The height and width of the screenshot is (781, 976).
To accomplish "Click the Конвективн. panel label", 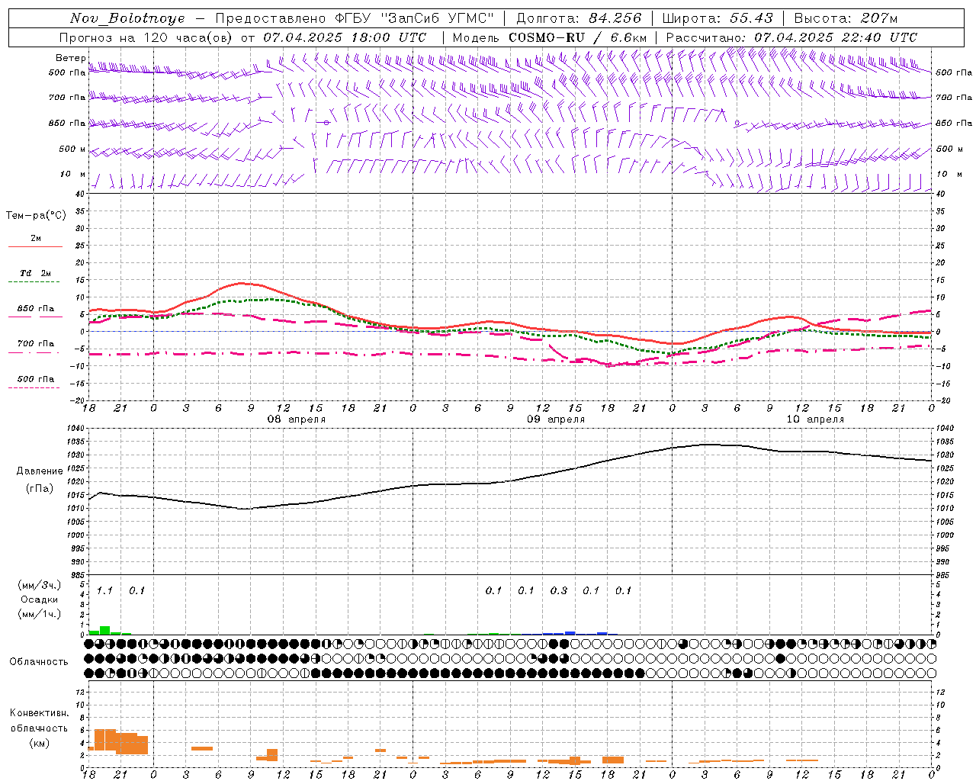I will pos(39,713).
